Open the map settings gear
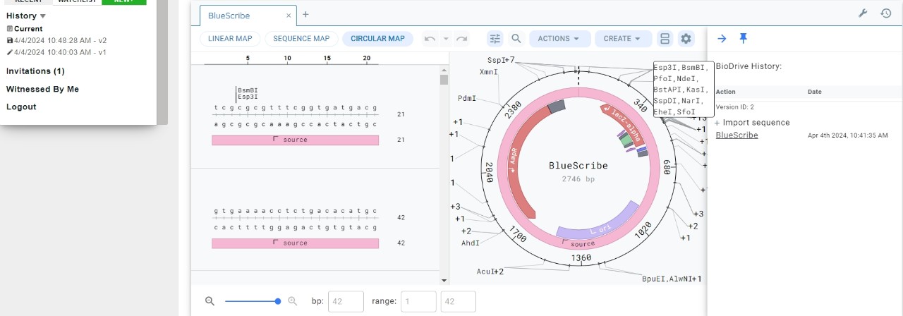Image resolution: width=903 pixels, height=316 pixels. pos(686,39)
